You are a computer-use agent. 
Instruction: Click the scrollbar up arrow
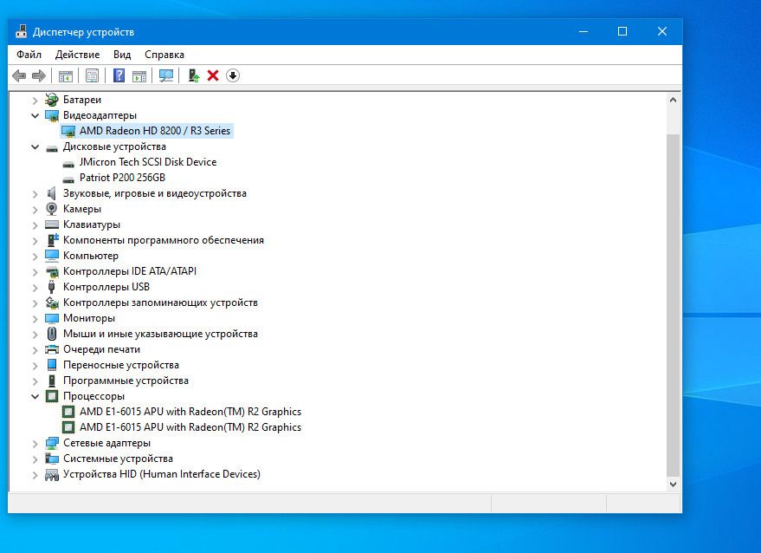click(x=673, y=100)
